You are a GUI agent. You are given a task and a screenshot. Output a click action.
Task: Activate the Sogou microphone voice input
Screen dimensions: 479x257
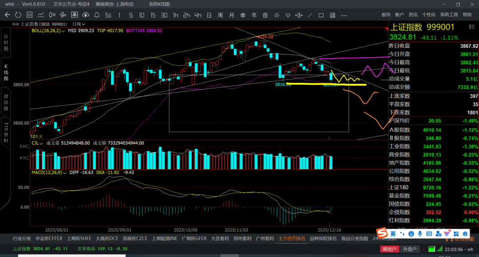(420, 234)
